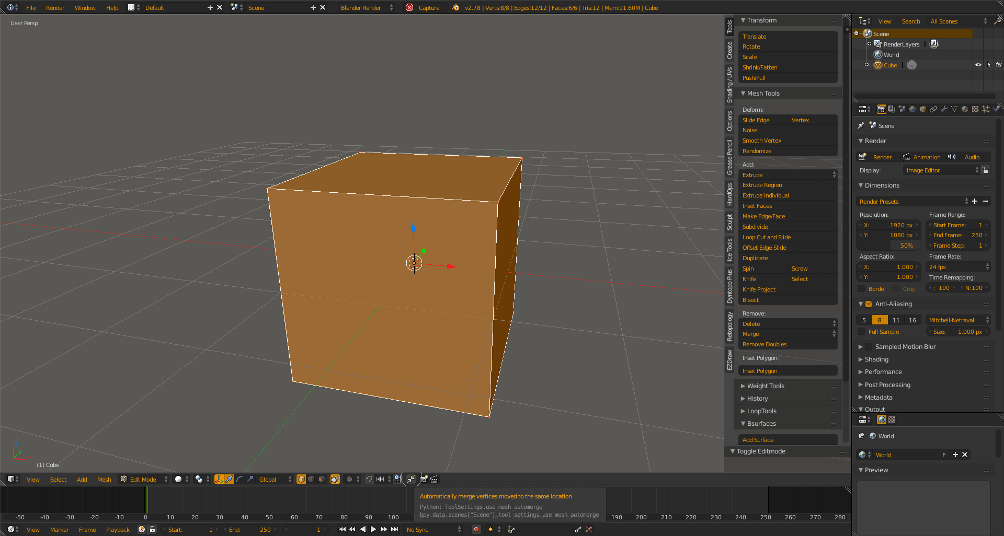
Task: Toggle Cube visibility eye in Outliner
Action: pos(978,65)
